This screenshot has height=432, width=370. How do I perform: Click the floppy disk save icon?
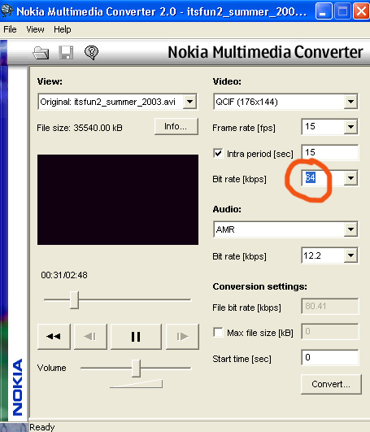coord(66,52)
